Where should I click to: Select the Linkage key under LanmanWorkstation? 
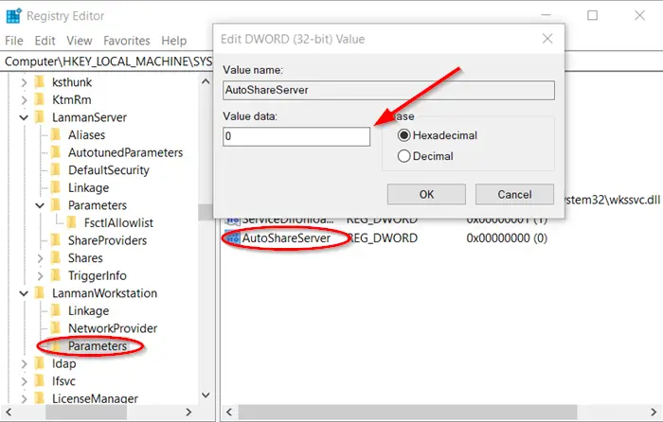pos(88,311)
